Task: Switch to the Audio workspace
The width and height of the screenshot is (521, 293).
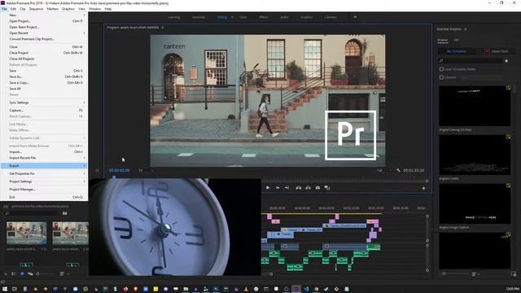Action: (x=284, y=17)
